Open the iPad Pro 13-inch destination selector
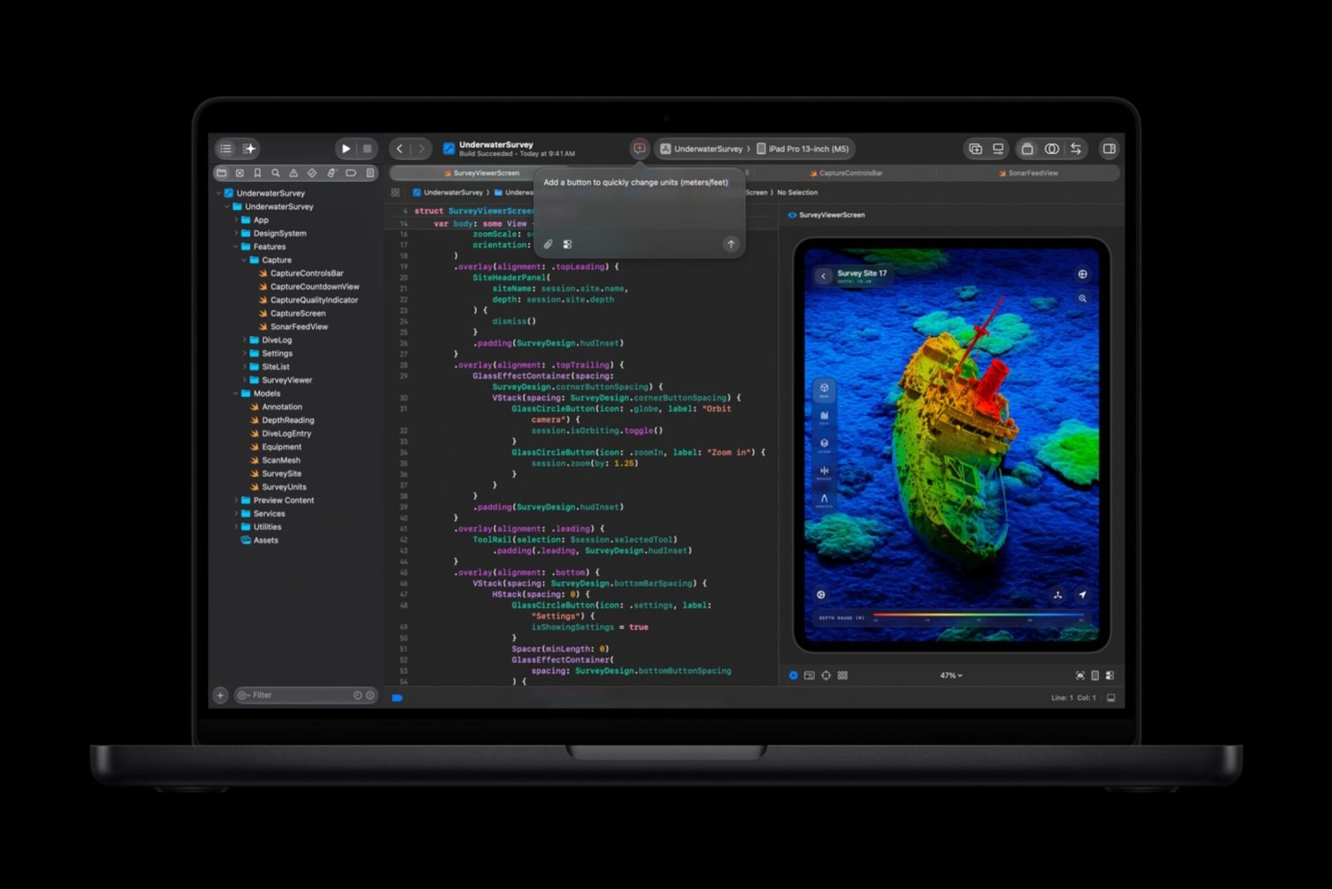 pyautogui.click(x=803, y=149)
